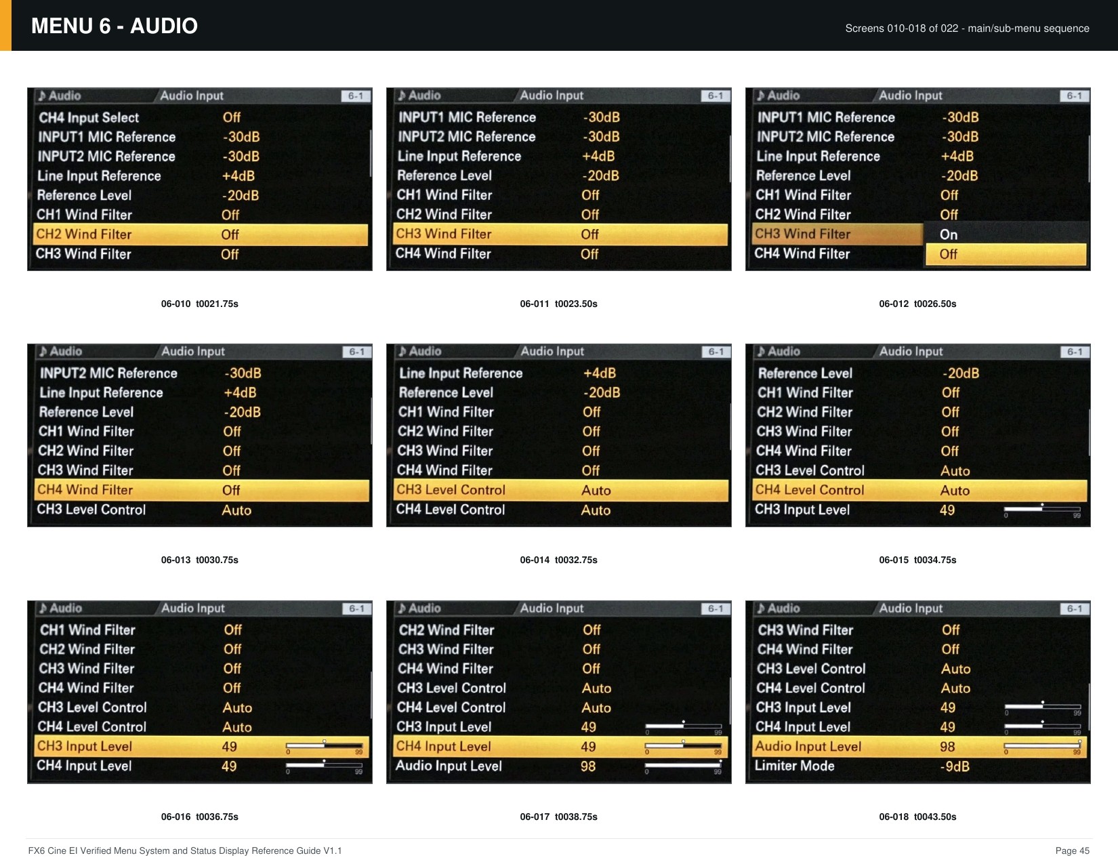Viewport: 1118px width, 864px height.
Task: Click the scrollbar in screen 06-014
Action: pos(730,427)
